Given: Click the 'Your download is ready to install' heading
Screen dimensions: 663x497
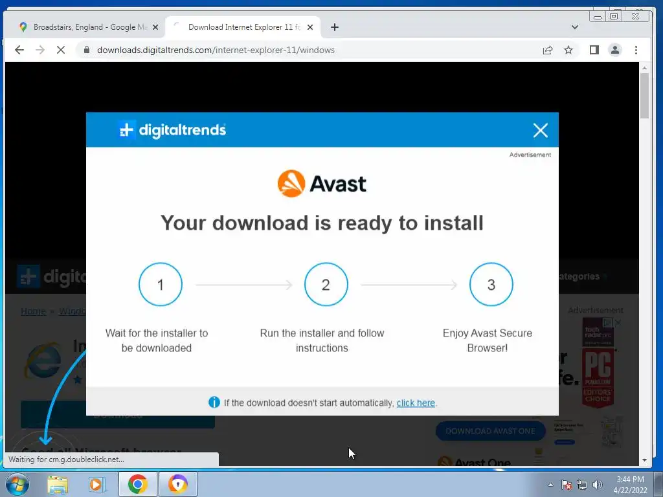Looking at the screenshot, I should 322,223.
